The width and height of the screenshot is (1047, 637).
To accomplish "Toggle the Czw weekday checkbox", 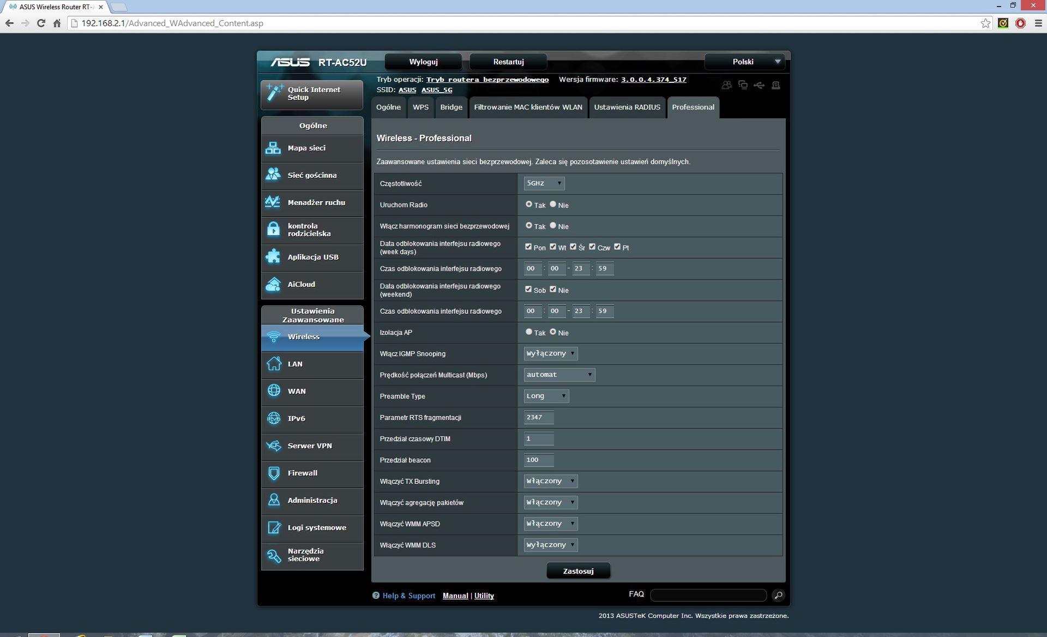I will point(592,247).
